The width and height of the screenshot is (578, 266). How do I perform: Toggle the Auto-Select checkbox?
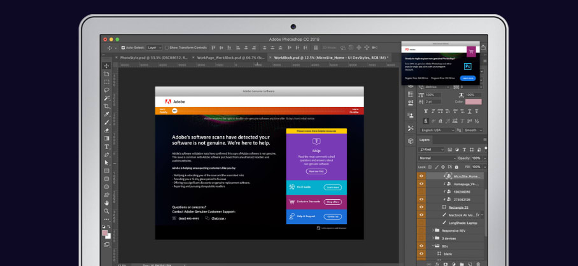point(123,48)
